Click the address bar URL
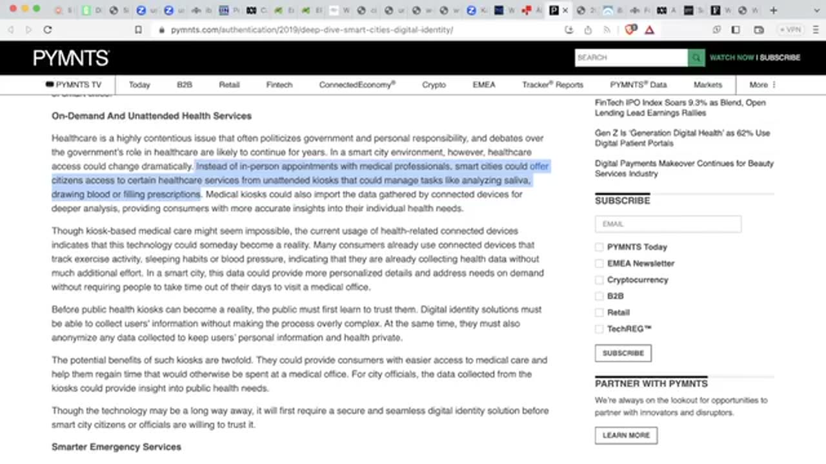This screenshot has height=464, width=826. (x=312, y=30)
